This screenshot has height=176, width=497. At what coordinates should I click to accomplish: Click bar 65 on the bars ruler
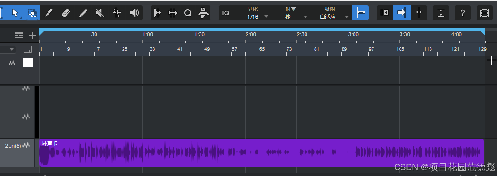click(x=262, y=49)
